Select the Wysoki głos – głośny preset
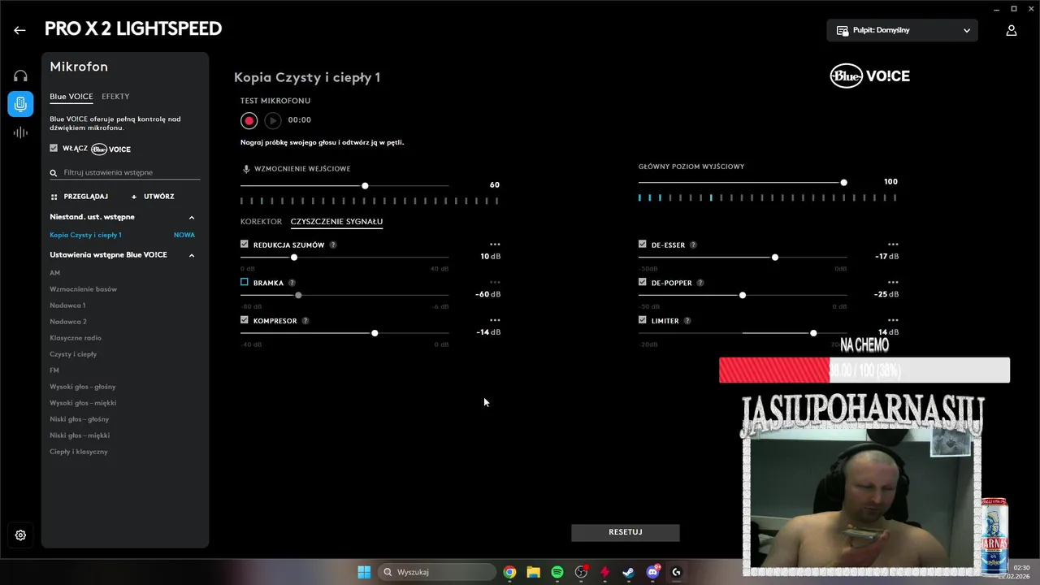 83,387
